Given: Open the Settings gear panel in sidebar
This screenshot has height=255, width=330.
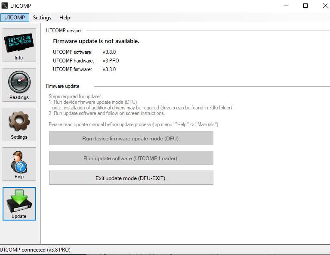Looking at the screenshot, I should point(19,124).
